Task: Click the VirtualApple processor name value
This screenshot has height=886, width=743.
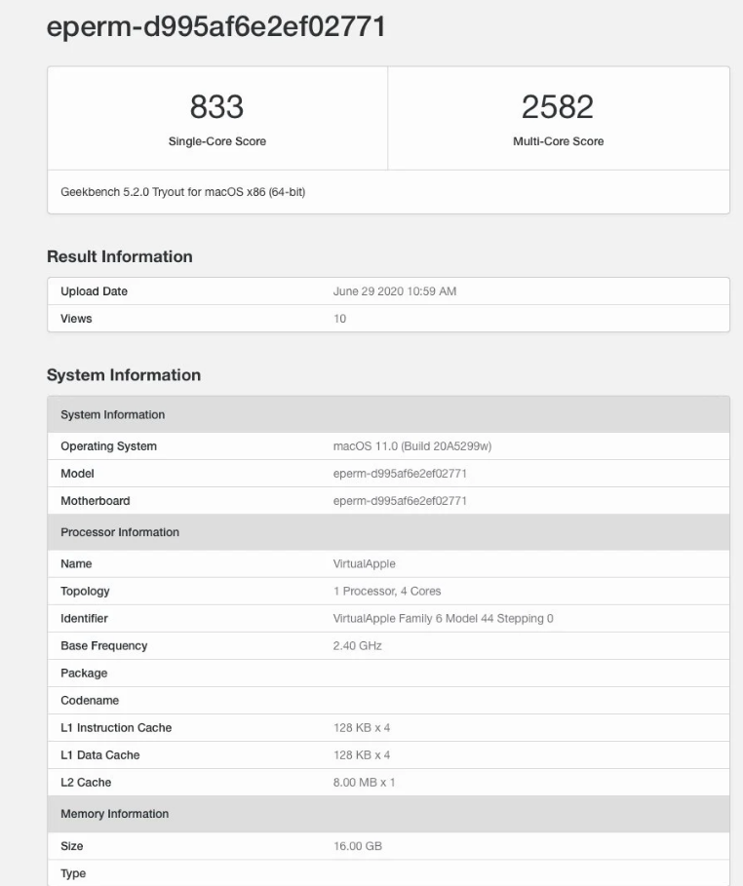Action: pos(364,563)
